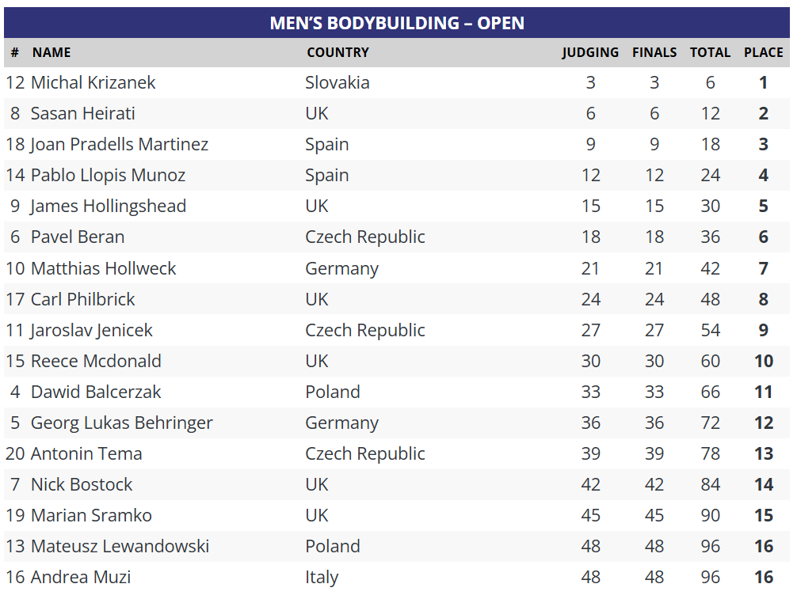Click Pablo Llopis Munoz's name

coord(108,175)
